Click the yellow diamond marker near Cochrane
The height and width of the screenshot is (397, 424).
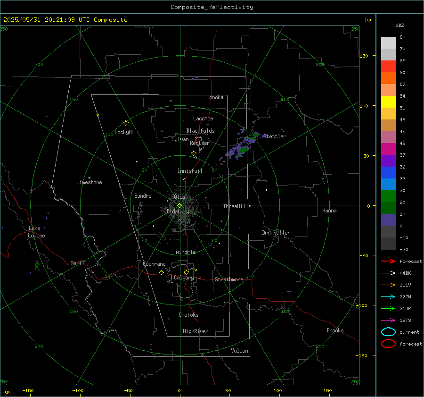pos(162,272)
